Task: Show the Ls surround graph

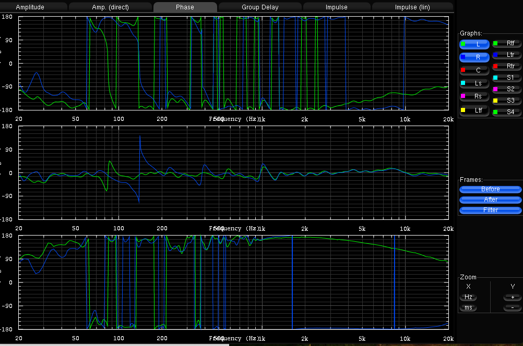Action: [474, 83]
